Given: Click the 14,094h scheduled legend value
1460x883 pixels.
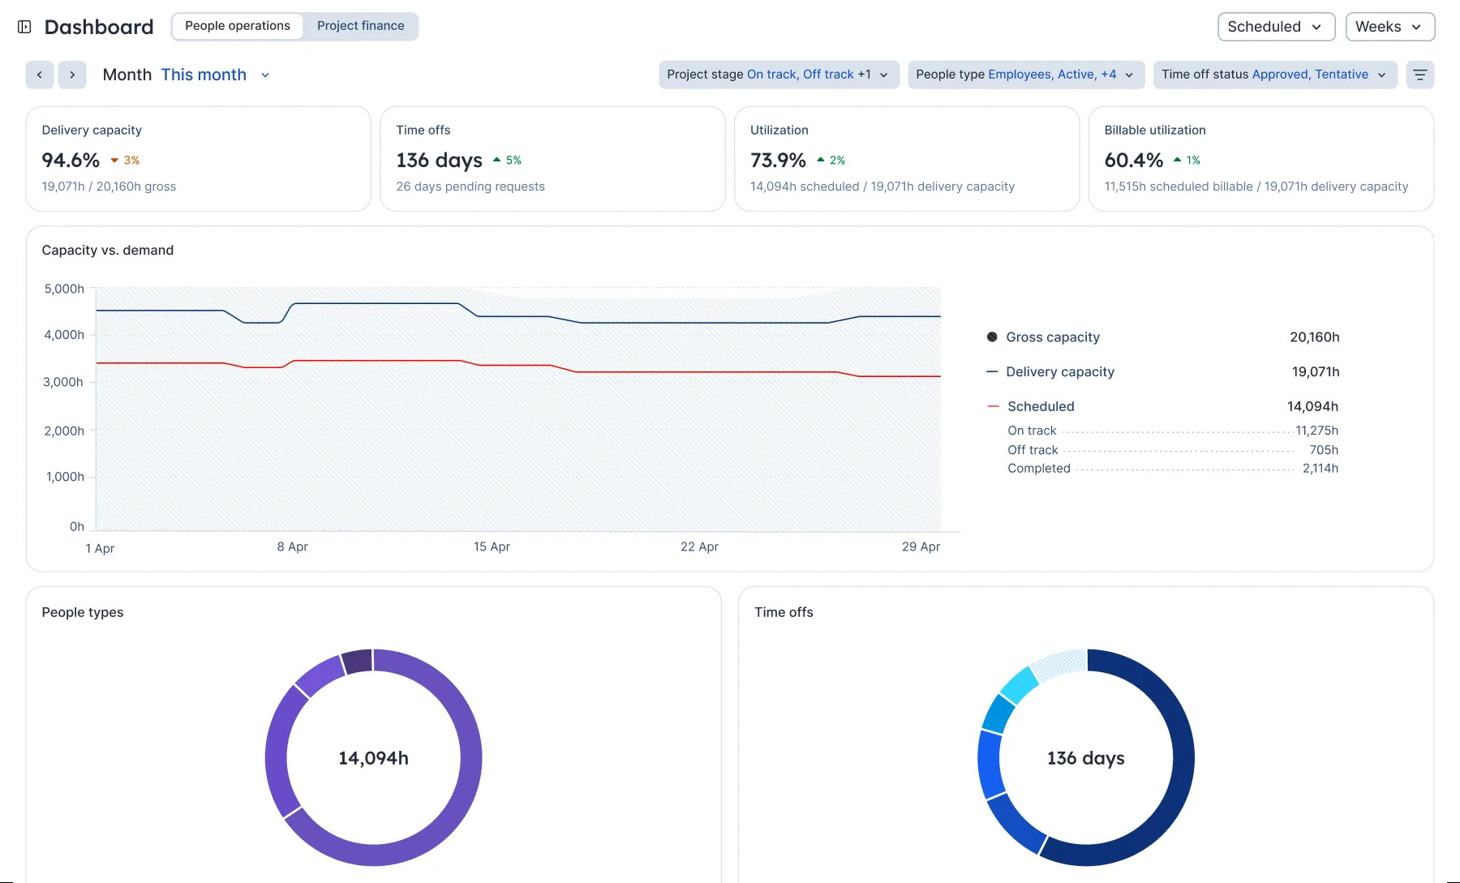Looking at the screenshot, I should pyautogui.click(x=1312, y=406).
